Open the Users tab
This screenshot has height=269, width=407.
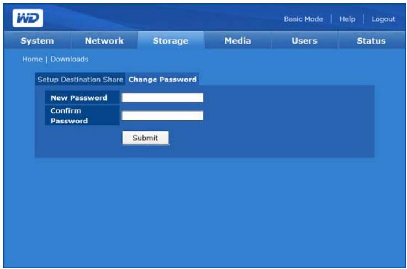(x=304, y=41)
